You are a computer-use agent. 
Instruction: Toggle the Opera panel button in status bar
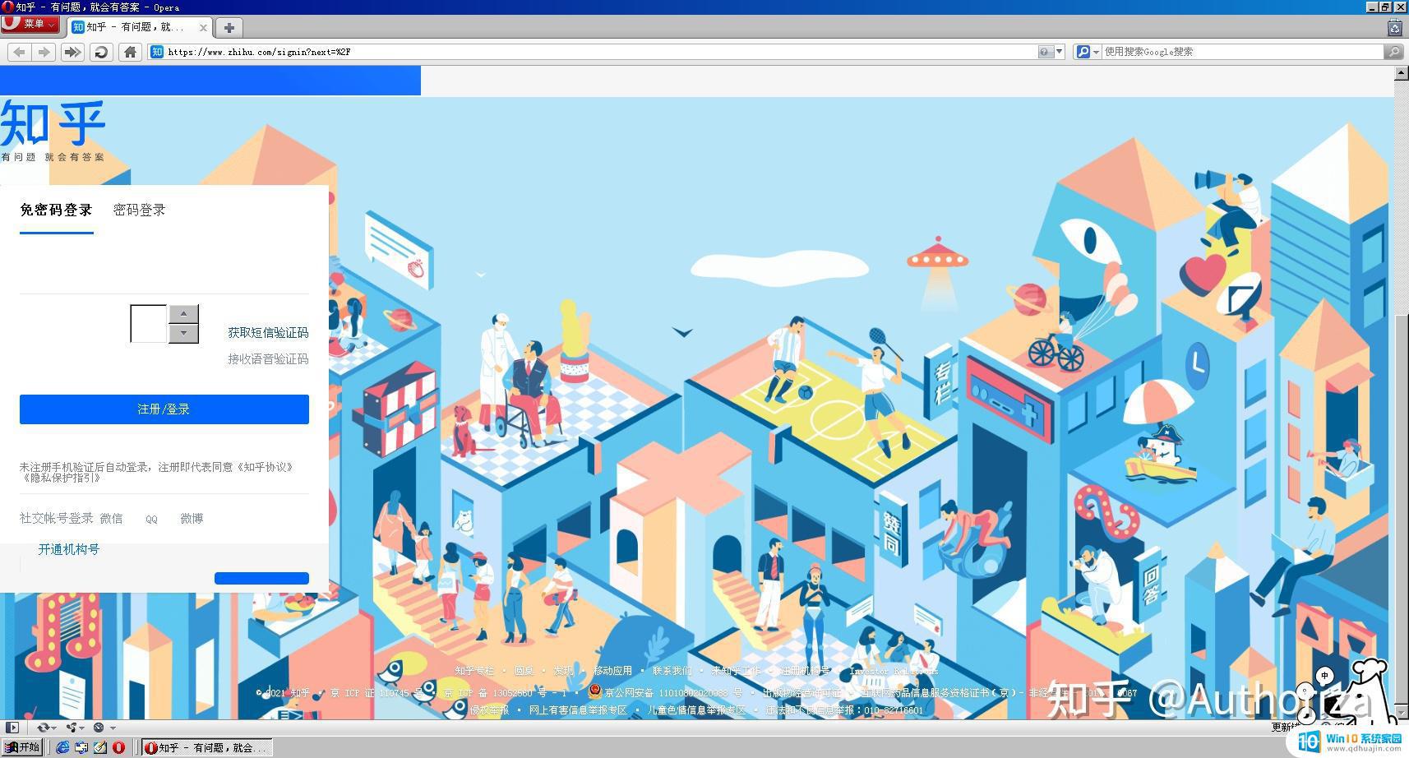(x=12, y=728)
